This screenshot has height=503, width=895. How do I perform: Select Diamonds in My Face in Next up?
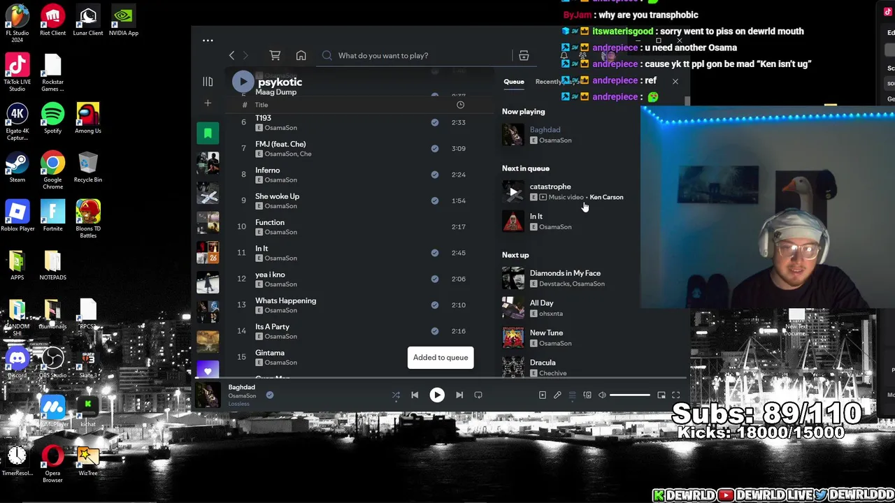pyautogui.click(x=565, y=273)
